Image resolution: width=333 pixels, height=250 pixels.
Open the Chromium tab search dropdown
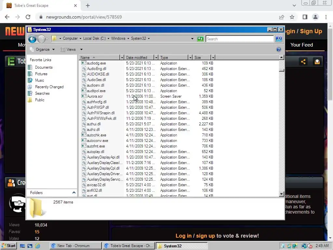click(x=294, y=6)
